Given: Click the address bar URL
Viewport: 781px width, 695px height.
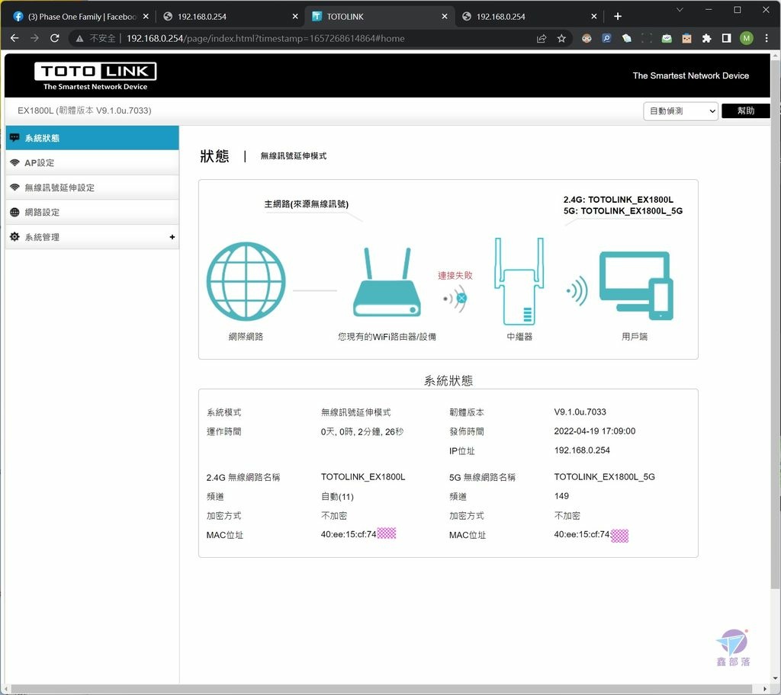Looking at the screenshot, I should (265, 38).
